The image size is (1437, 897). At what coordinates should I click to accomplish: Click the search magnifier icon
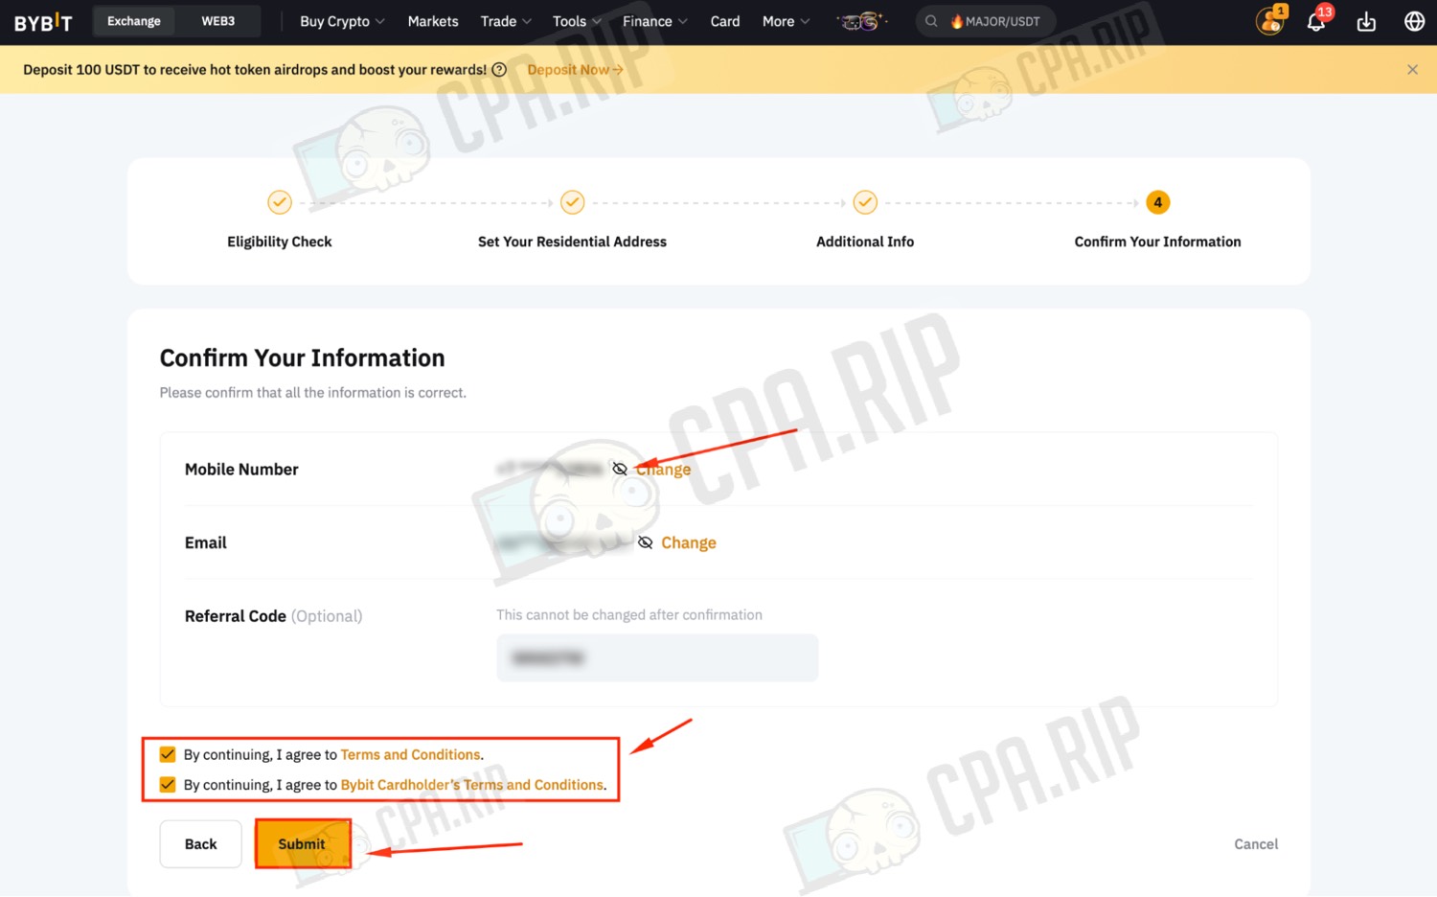pyautogui.click(x=931, y=21)
